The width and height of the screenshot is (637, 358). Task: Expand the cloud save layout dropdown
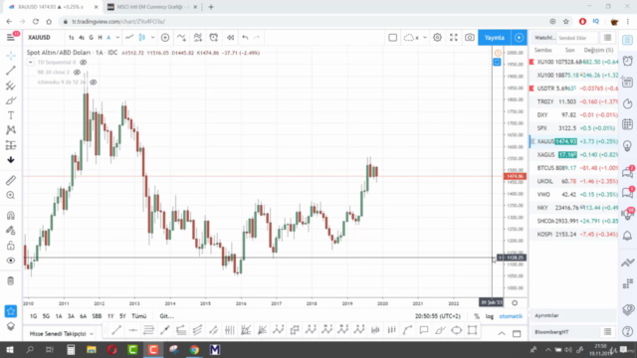point(425,38)
